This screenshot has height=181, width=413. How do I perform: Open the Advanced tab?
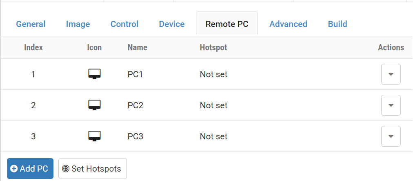pyautogui.click(x=288, y=24)
